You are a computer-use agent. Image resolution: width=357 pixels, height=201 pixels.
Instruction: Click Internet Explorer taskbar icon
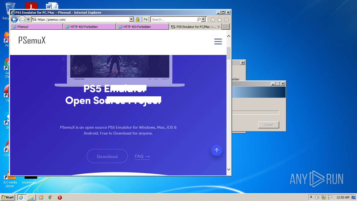coord(21,197)
